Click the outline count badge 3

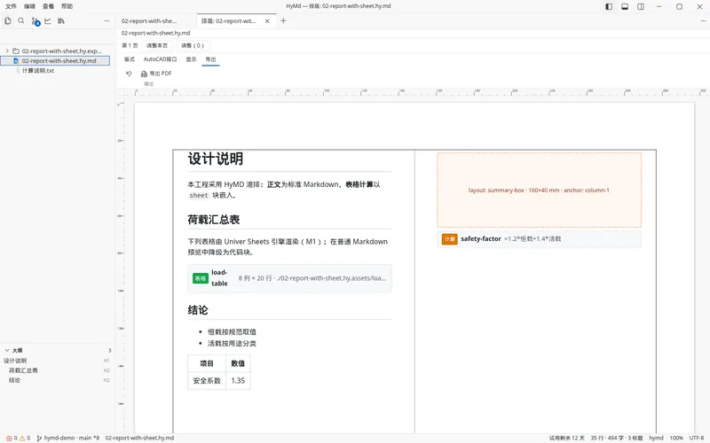(x=109, y=350)
